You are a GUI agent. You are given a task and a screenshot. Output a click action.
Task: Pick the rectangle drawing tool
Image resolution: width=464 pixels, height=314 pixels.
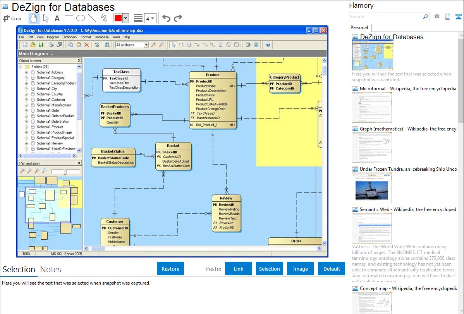pyautogui.click(x=69, y=18)
